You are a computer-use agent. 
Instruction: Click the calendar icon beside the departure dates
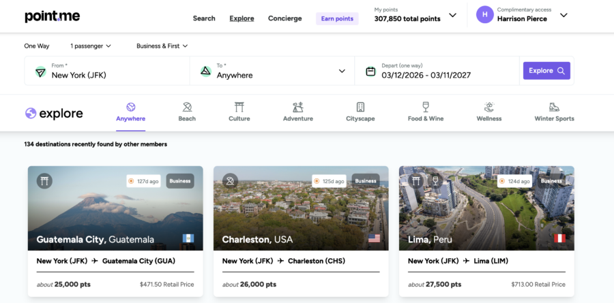coord(370,71)
